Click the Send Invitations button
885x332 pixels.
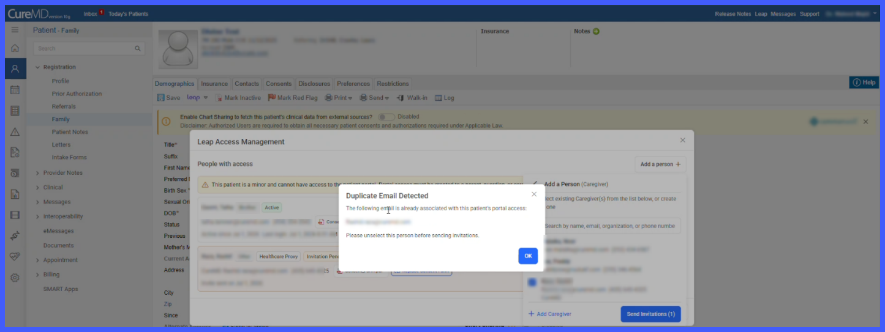coord(650,314)
